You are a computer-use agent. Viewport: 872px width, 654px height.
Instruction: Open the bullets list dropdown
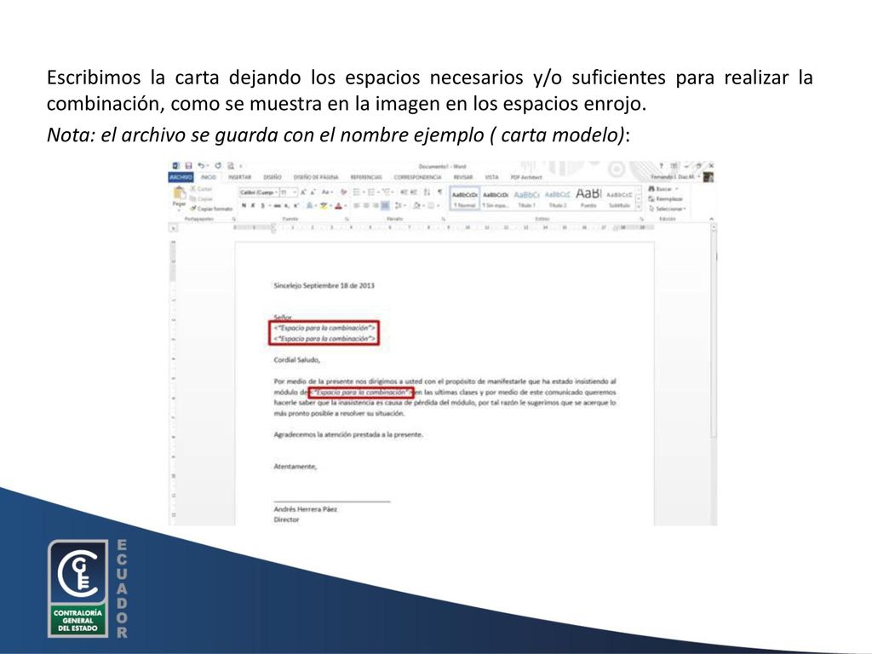coord(363,192)
